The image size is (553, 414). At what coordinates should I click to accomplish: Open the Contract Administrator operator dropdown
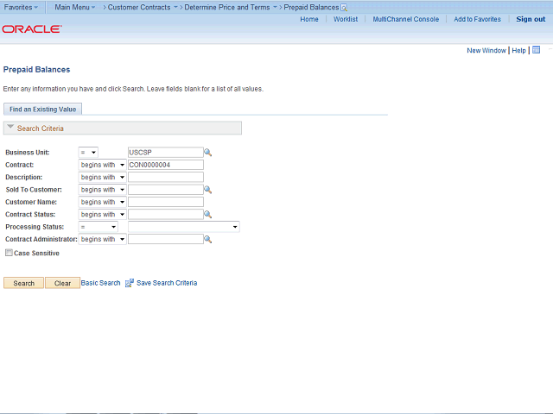102,240
